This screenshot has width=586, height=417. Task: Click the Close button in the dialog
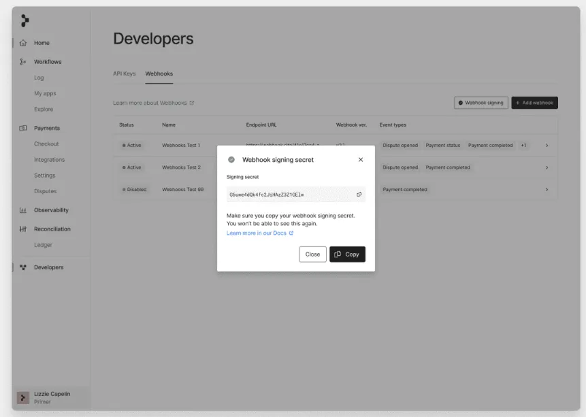tap(312, 254)
